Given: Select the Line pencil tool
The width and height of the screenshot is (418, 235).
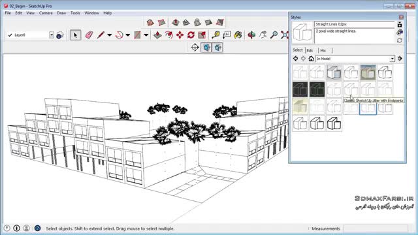Looking at the screenshot, I should coord(101,35).
